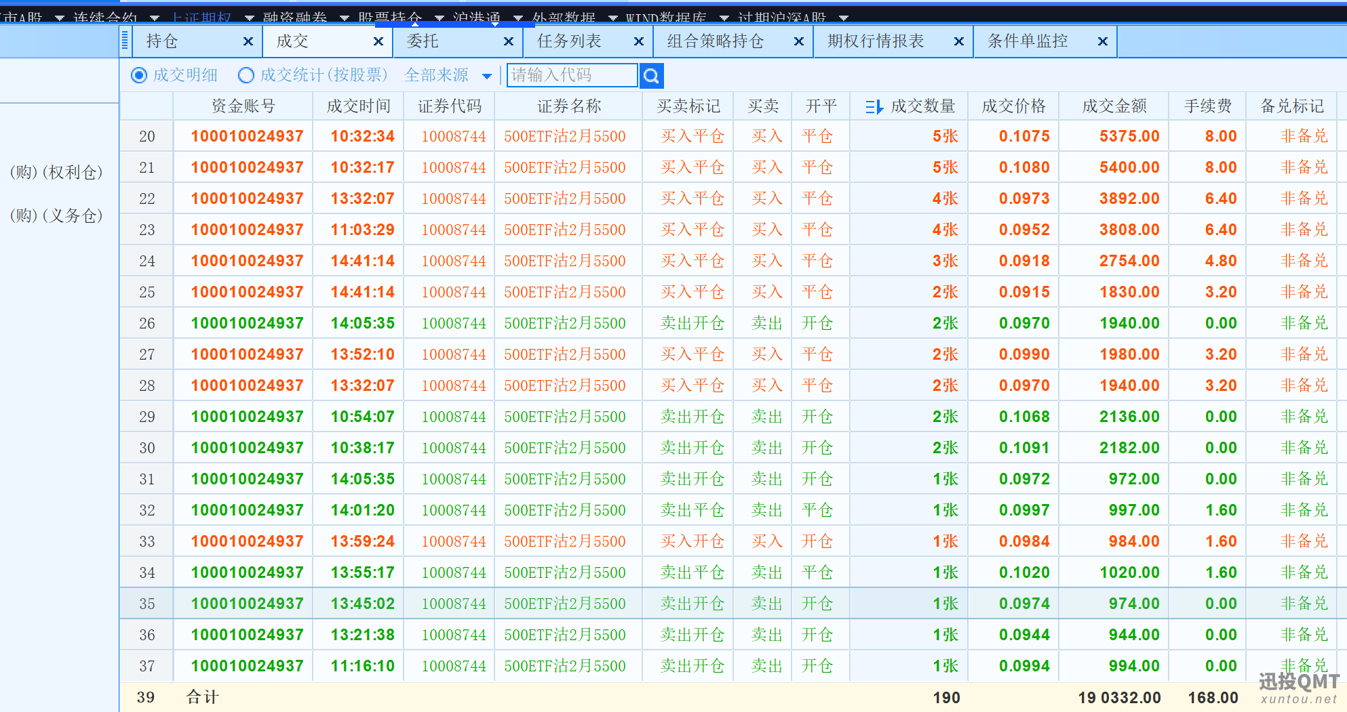This screenshot has width=1347, height=712.
Task: Click the 0.1068 price in row 29
Action: (1024, 417)
